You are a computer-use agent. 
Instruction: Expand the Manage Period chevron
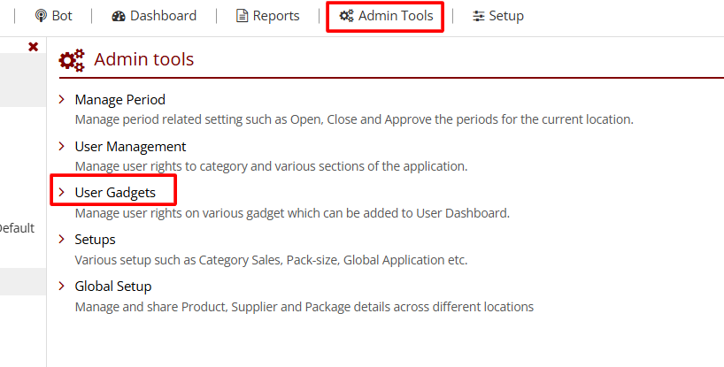tap(62, 100)
